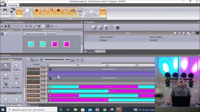Select the Поочеред... effect
The height and width of the screenshot is (112, 200).
pyautogui.click(x=17, y=85)
